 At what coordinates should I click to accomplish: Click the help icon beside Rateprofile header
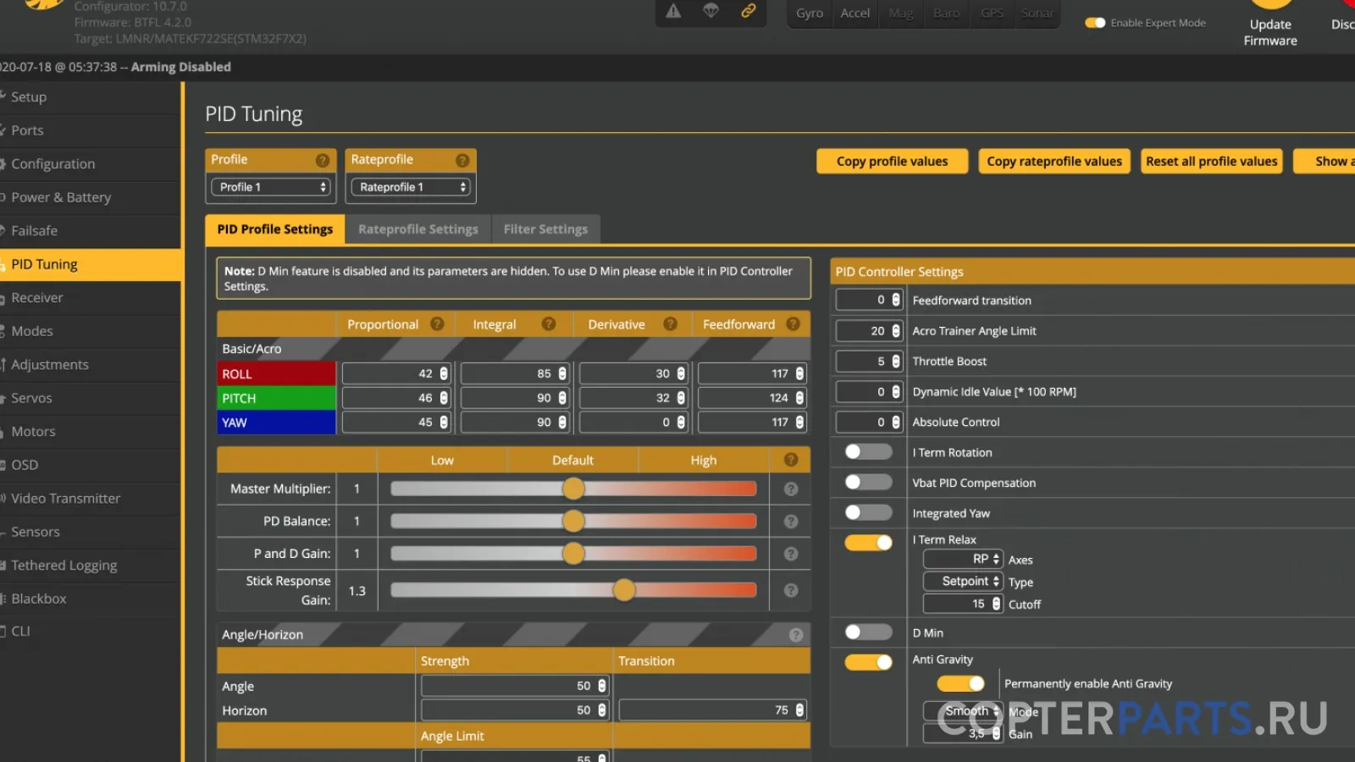coord(462,160)
